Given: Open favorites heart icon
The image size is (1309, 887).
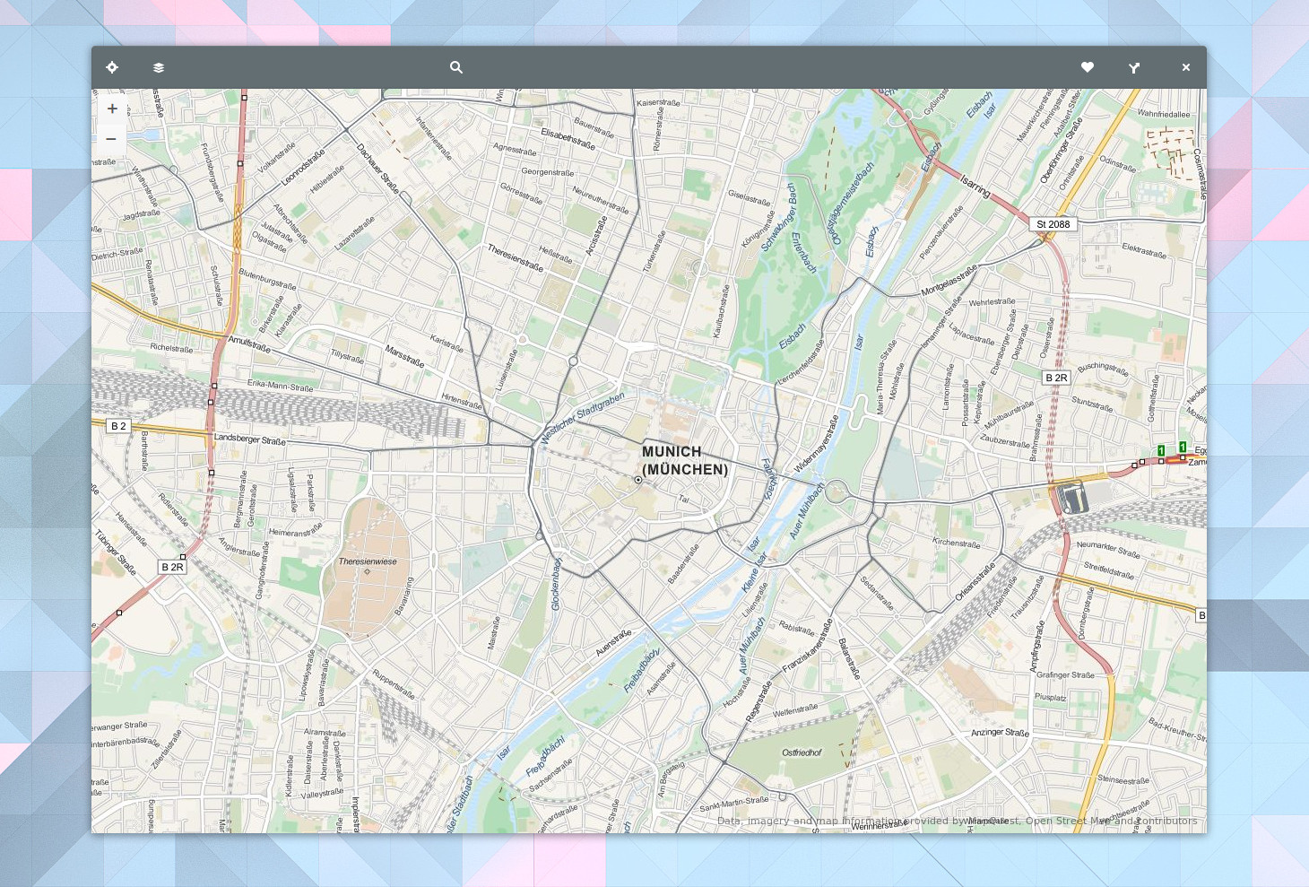Looking at the screenshot, I should pyautogui.click(x=1088, y=67).
